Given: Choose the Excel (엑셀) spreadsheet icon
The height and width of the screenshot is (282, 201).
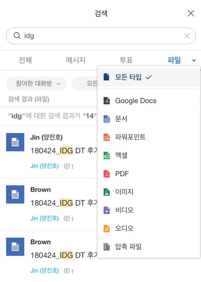Looking at the screenshot, I should pyautogui.click(x=107, y=156).
